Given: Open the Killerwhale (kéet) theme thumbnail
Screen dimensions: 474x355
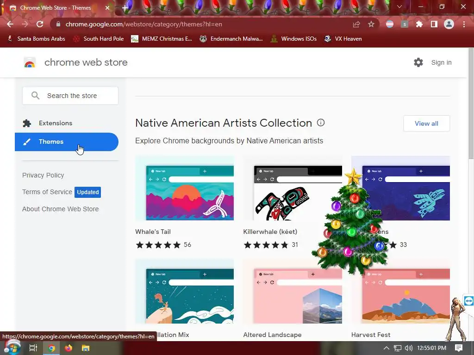Looking at the screenshot, I should 293,188.
